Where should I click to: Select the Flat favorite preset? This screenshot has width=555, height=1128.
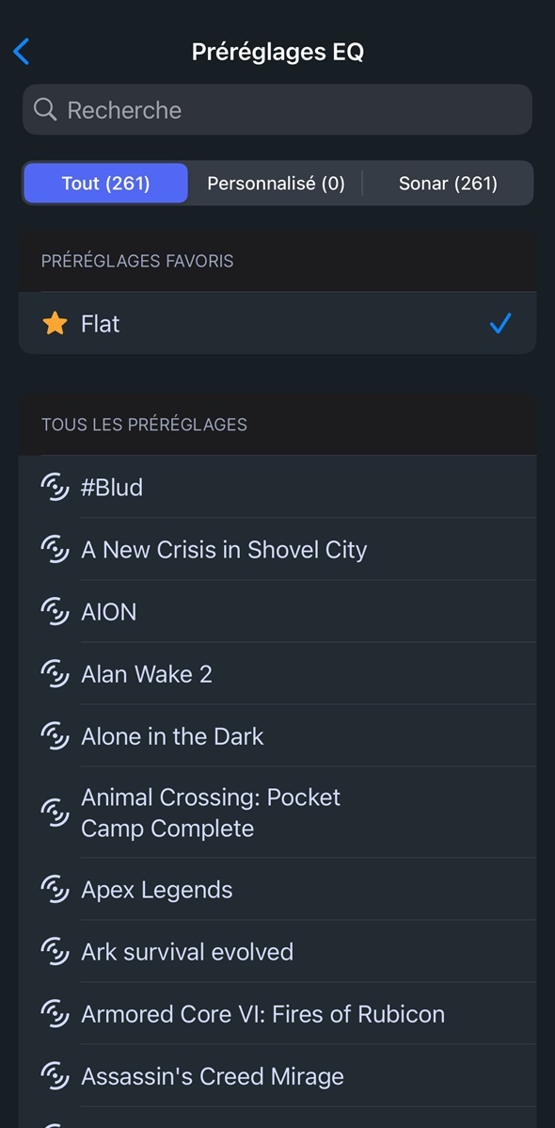pos(277,323)
